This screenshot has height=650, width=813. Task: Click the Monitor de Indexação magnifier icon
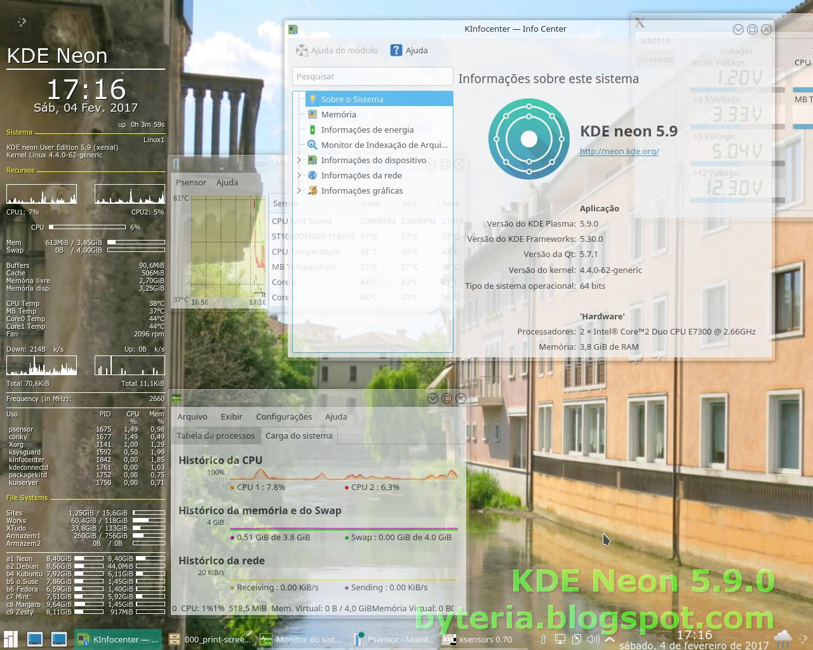tap(311, 145)
